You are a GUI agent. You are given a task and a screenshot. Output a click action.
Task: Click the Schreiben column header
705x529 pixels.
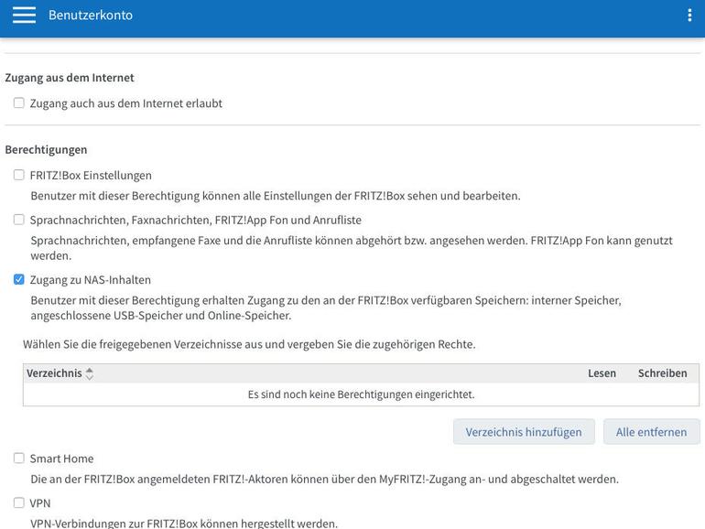click(662, 373)
